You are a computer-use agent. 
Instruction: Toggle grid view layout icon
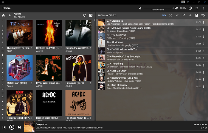coord(91,15)
